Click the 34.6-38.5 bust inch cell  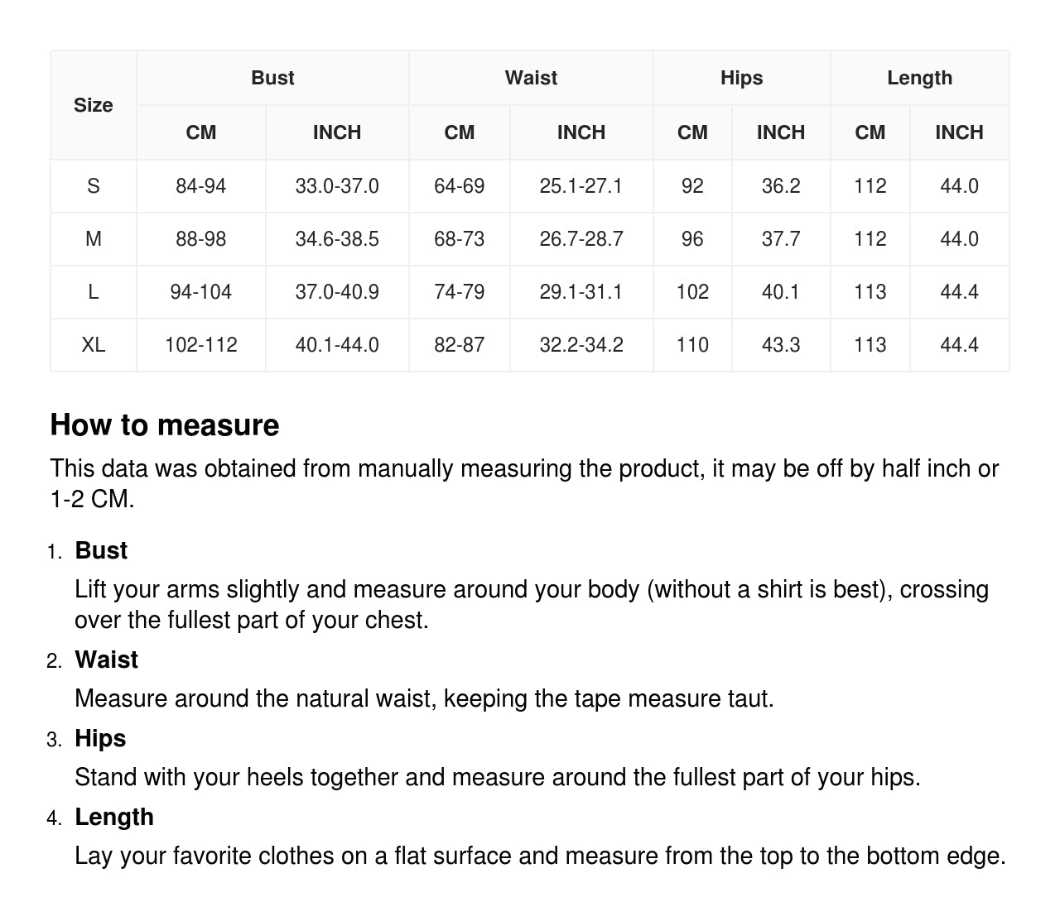tap(337, 239)
